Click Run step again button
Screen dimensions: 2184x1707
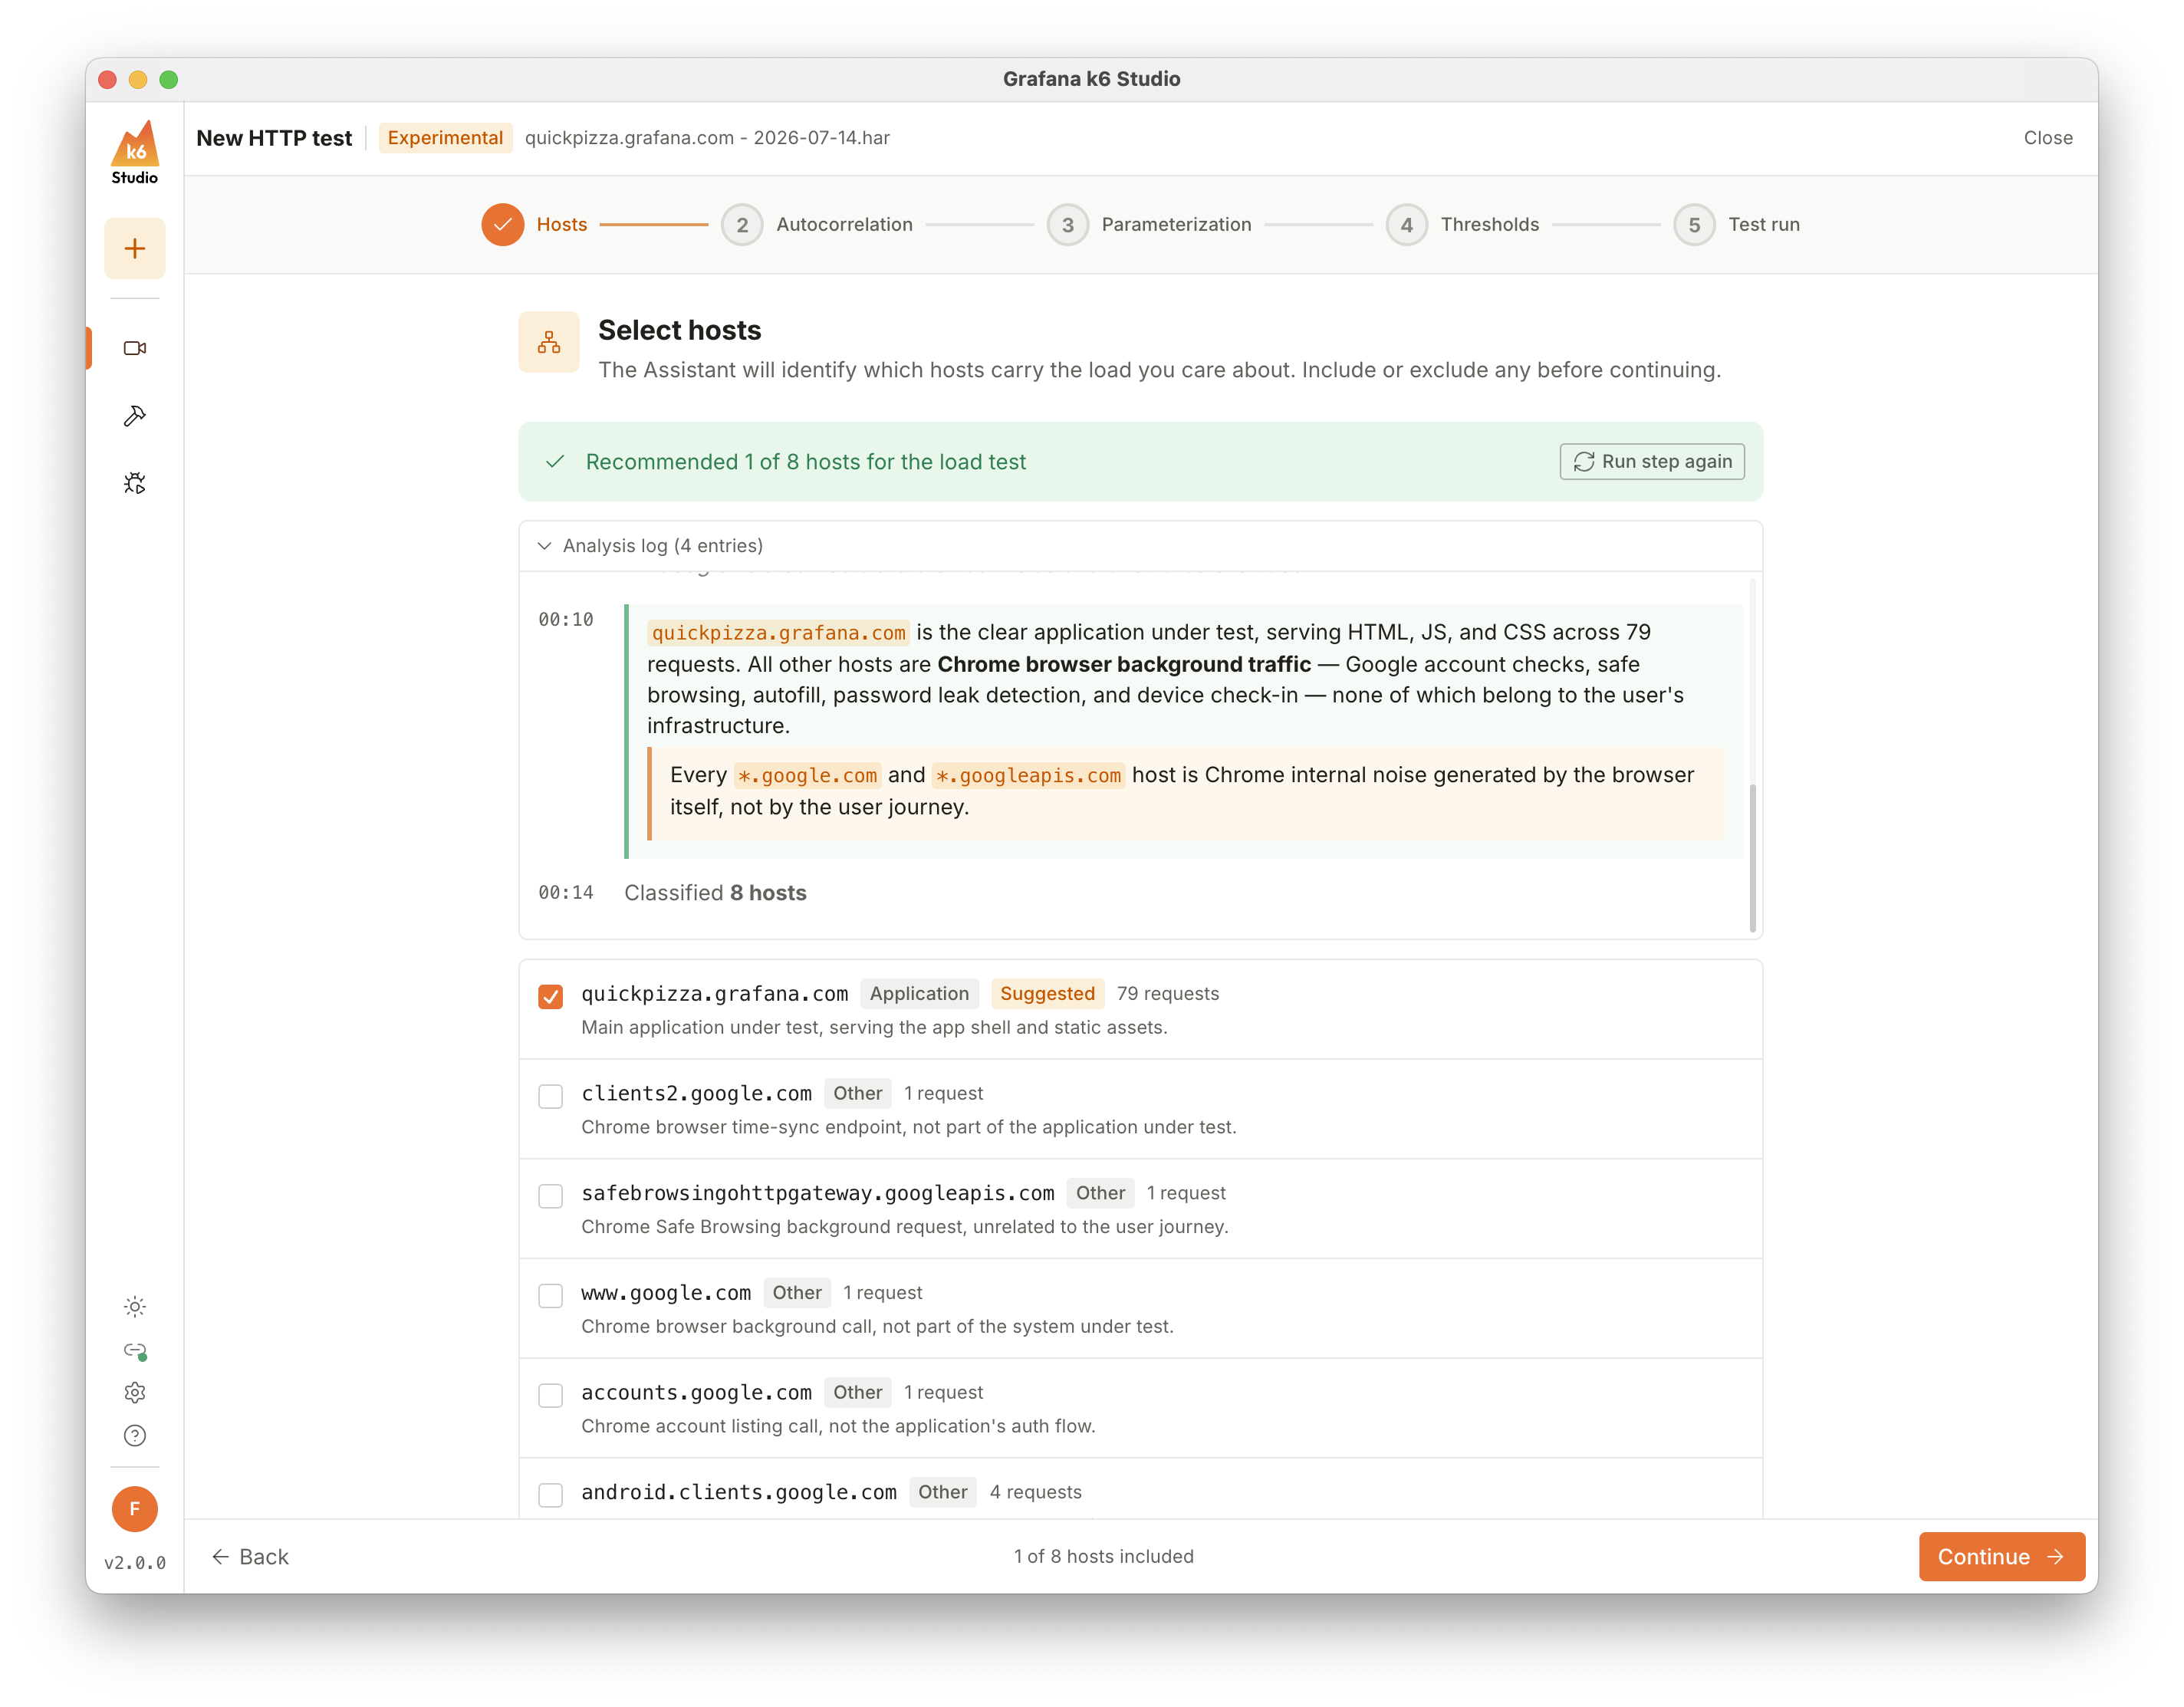(x=1652, y=462)
